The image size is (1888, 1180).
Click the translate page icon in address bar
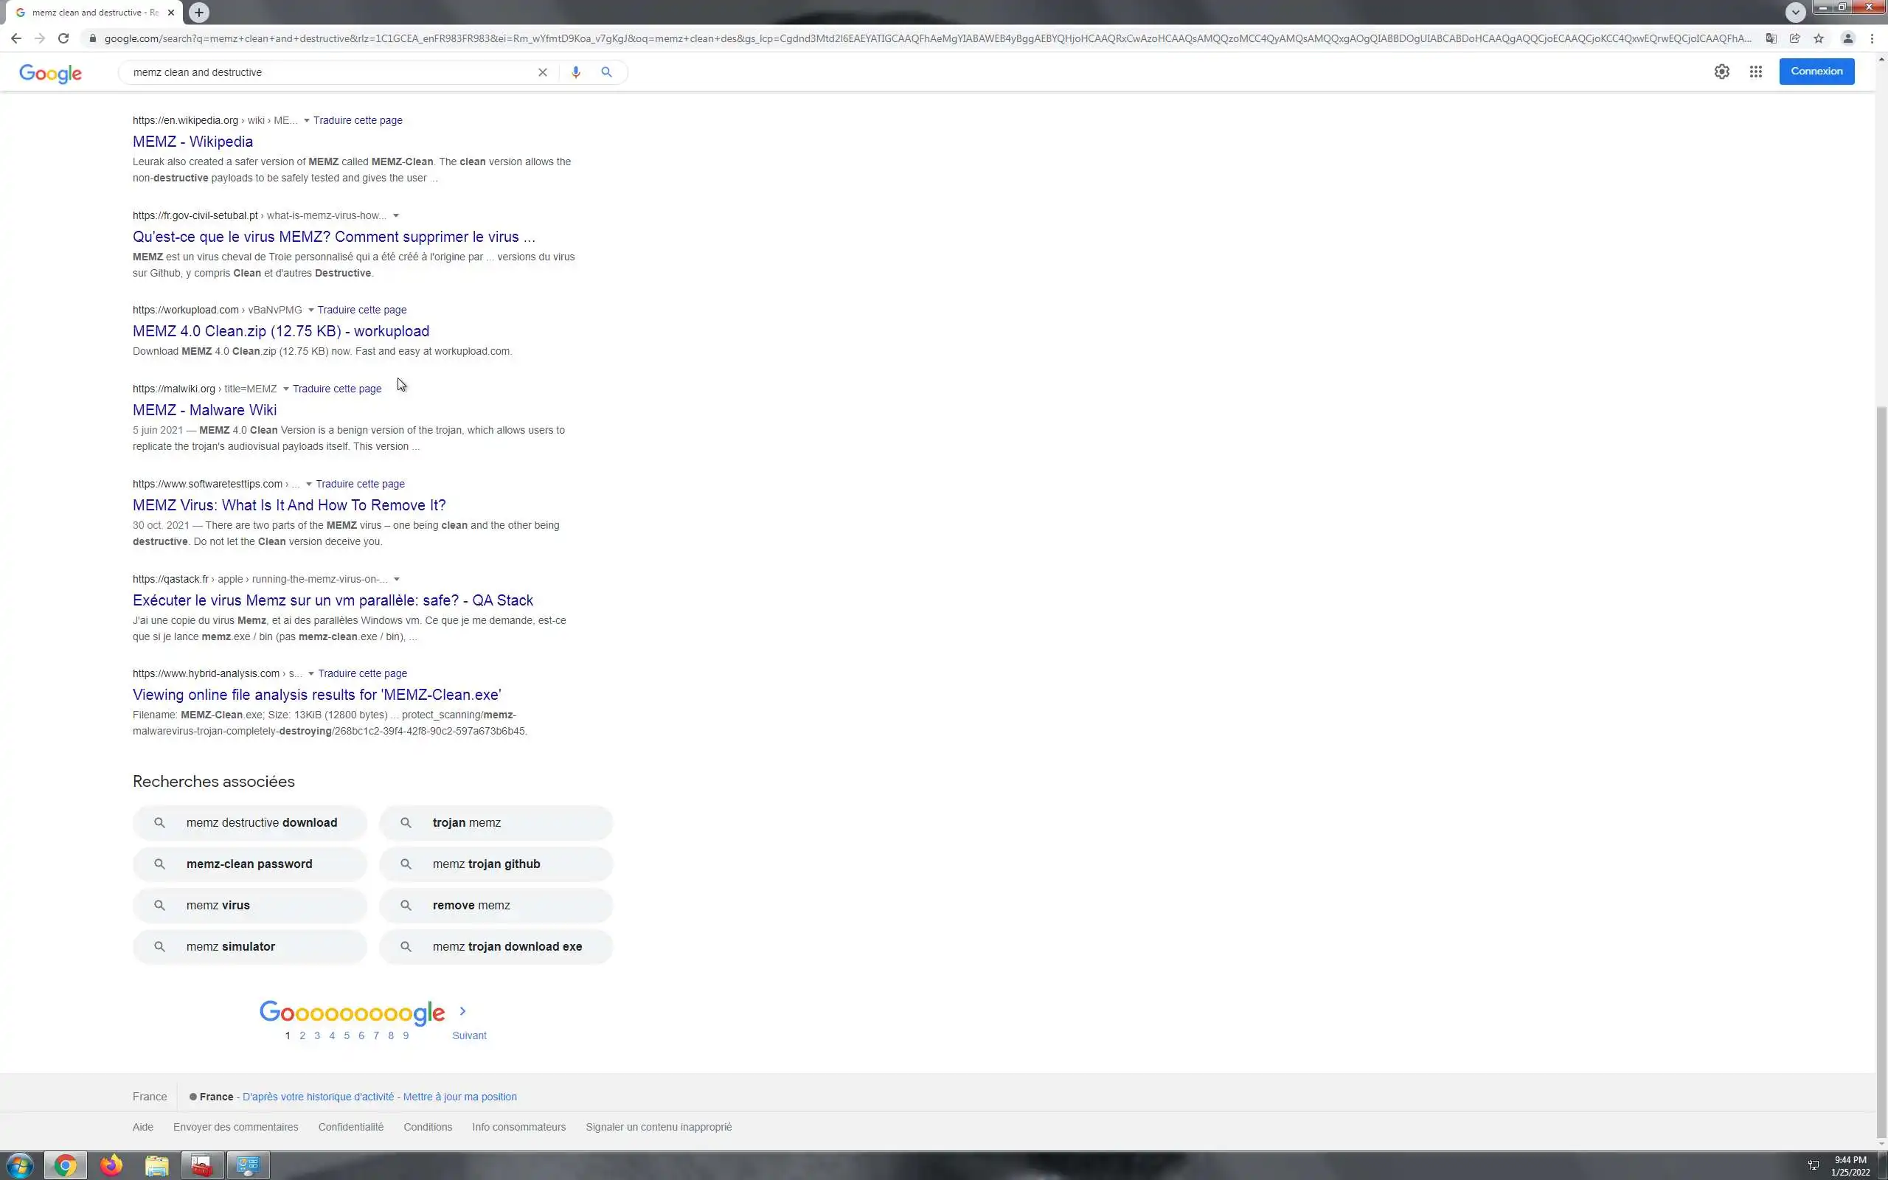coord(1771,38)
